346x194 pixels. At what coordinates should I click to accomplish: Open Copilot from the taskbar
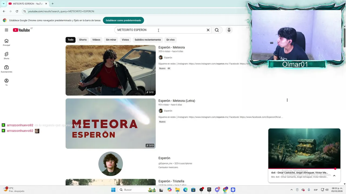click(169, 190)
